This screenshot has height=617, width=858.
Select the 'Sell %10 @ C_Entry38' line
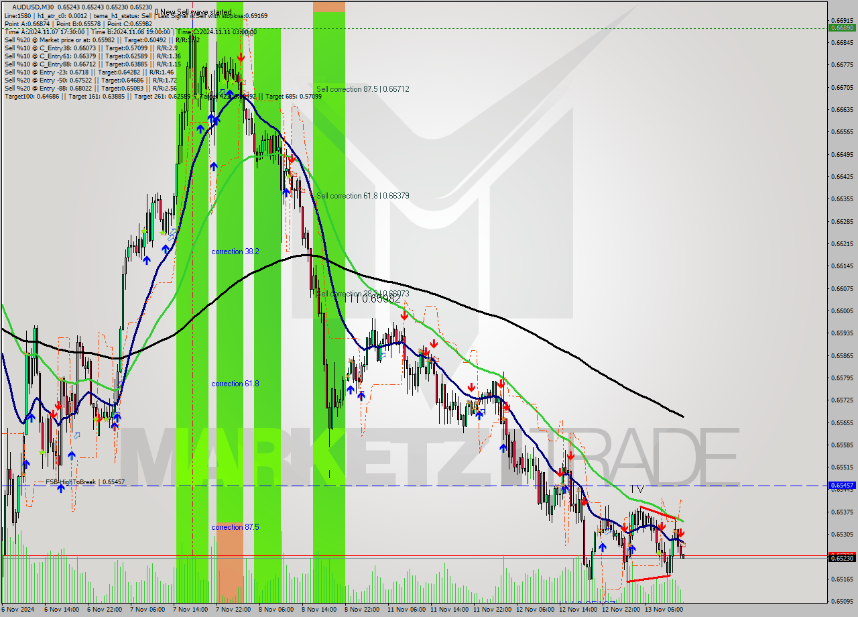click(x=90, y=48)
